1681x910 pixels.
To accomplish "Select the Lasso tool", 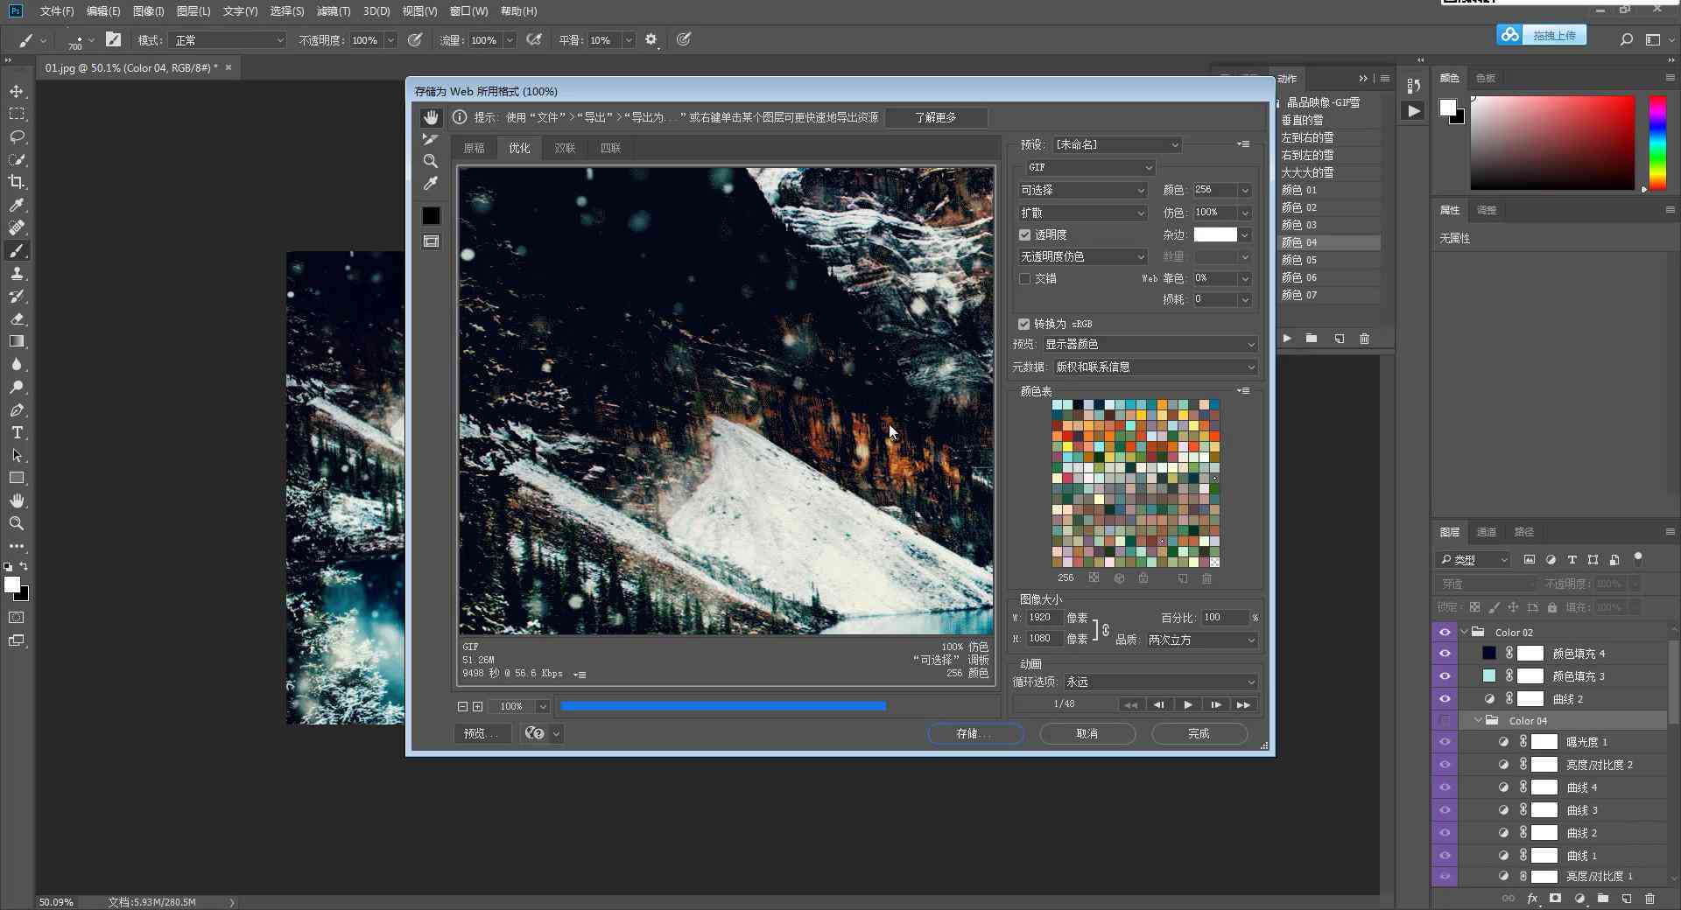I will [17, 136].
